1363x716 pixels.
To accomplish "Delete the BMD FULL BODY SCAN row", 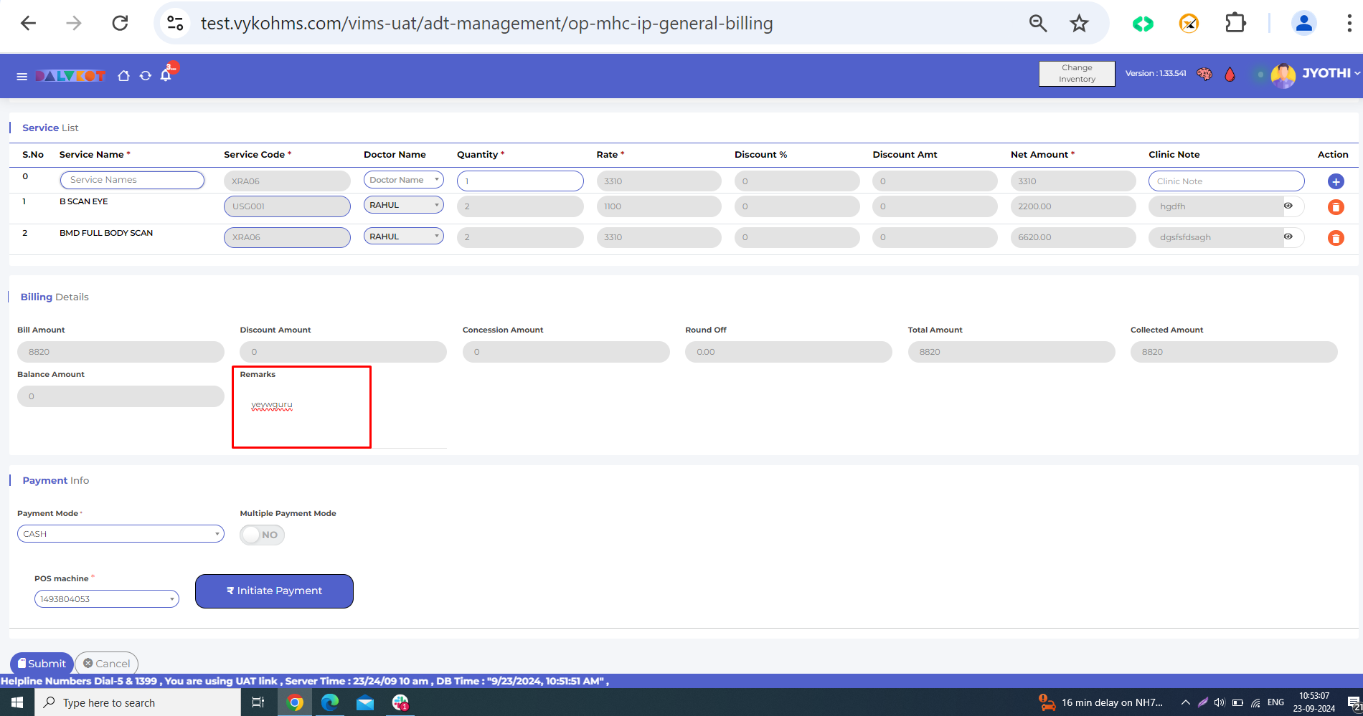I will point(1335,238).
